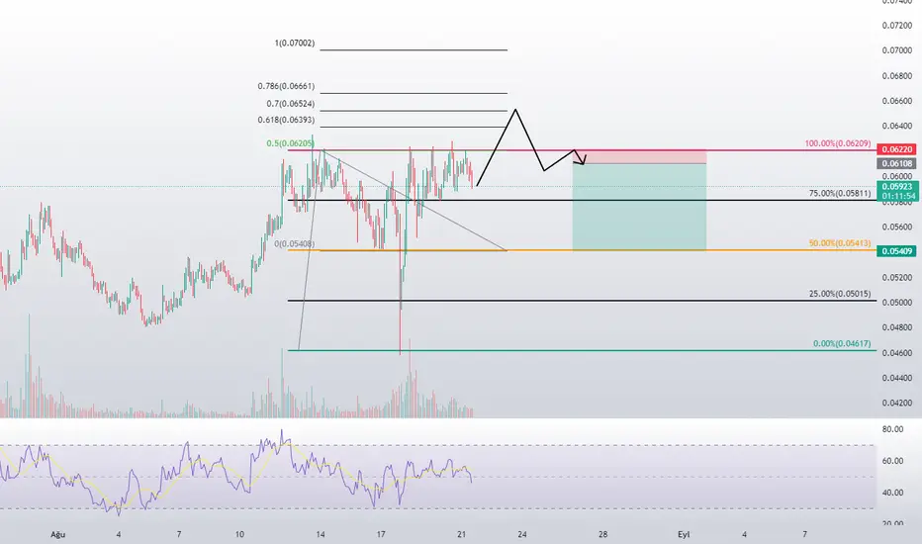Select the orange 50.00%(0.05413) label

pos(840,243)
